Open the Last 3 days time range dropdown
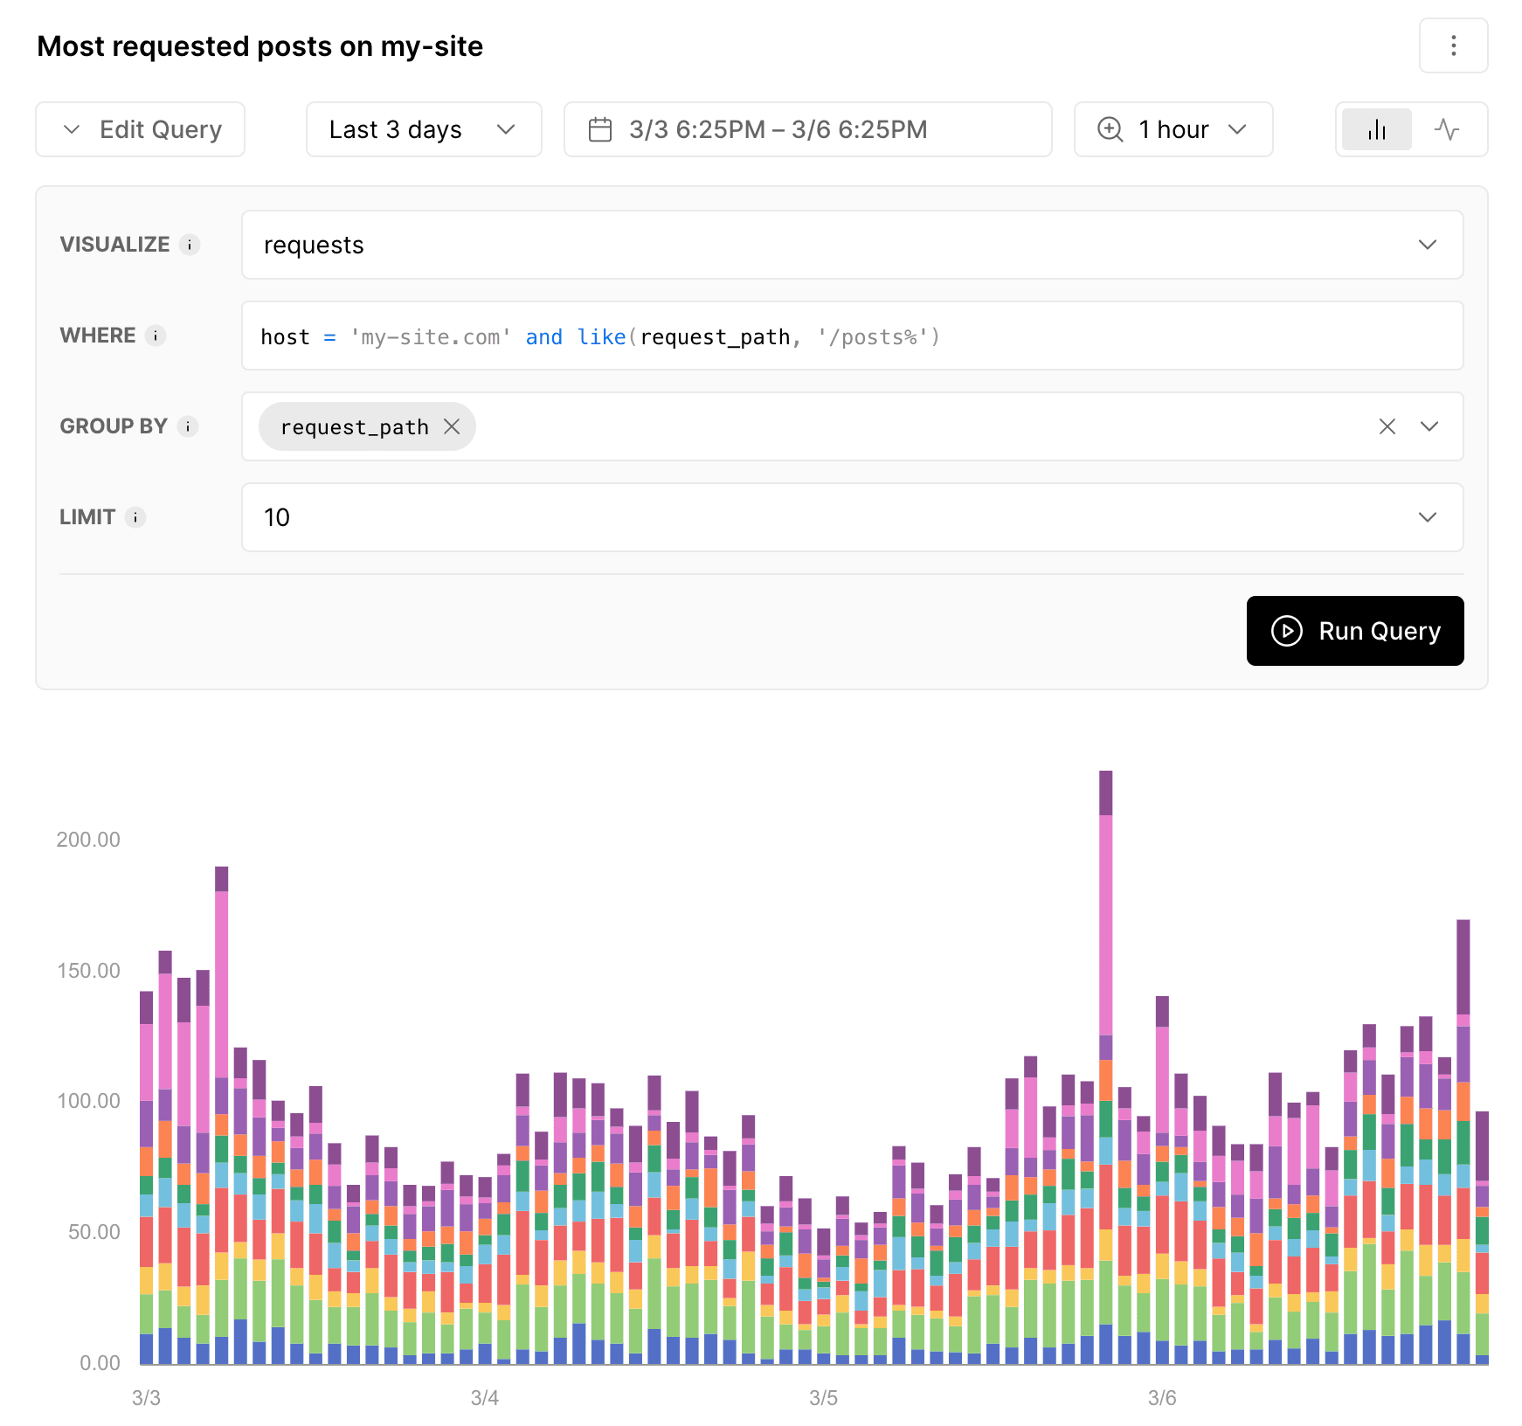Screen dimensions: 1522x1426 pos(423,128)
